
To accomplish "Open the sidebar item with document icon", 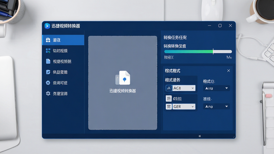I will coord(63,61).
